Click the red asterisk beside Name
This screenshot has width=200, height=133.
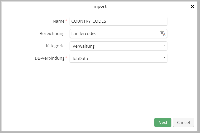pos(66,21)
